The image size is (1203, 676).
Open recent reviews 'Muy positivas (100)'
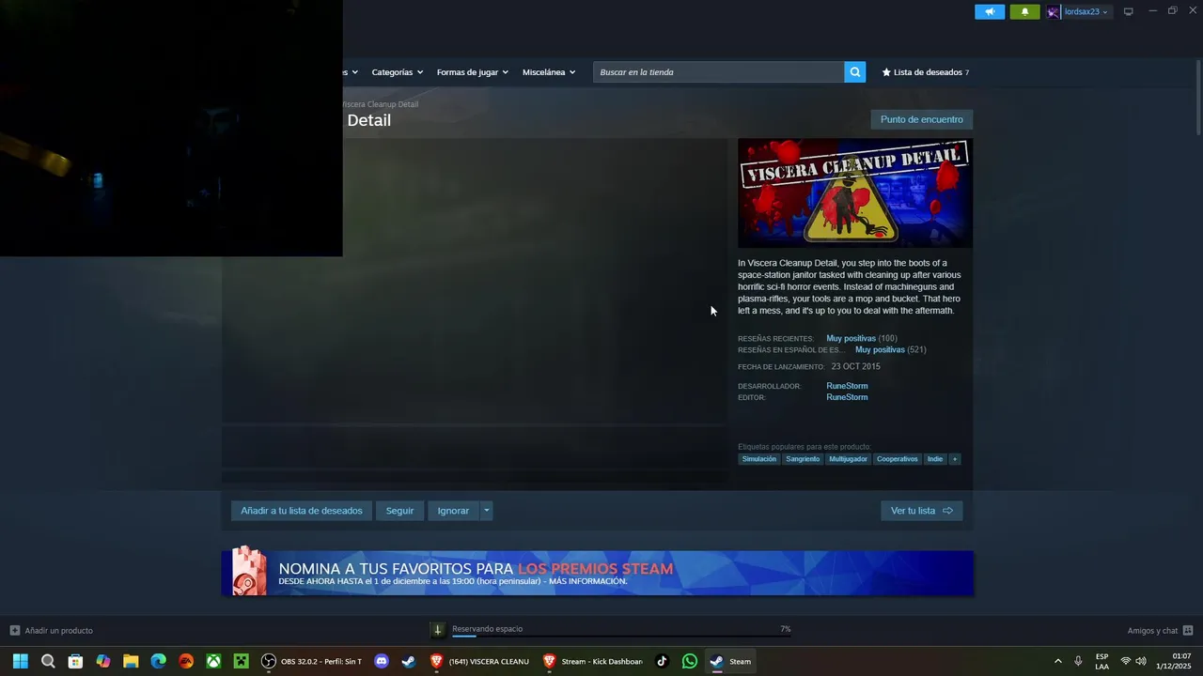(861, 338)
